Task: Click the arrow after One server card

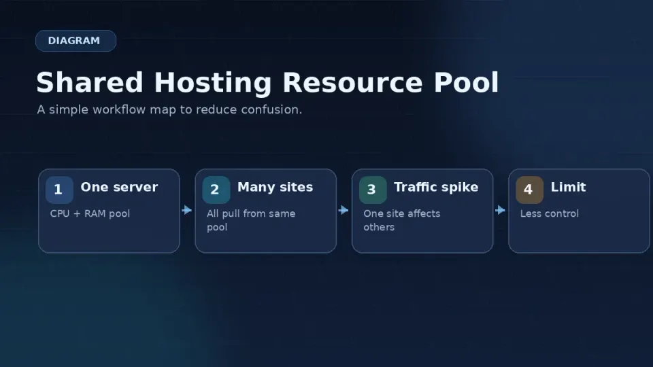Action: click(x=187, y=210)
